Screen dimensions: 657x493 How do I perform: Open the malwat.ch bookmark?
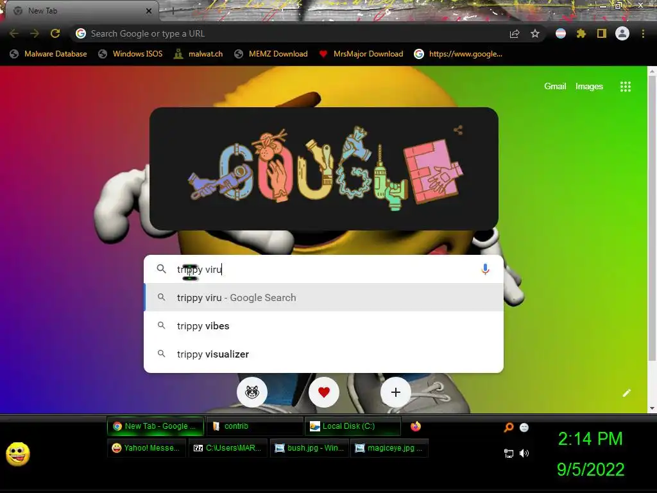tap(198, 54)
